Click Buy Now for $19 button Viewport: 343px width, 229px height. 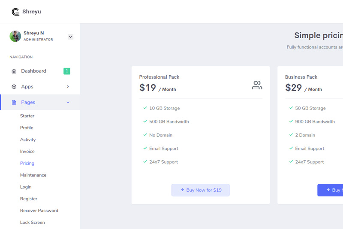tap(200, 190)
